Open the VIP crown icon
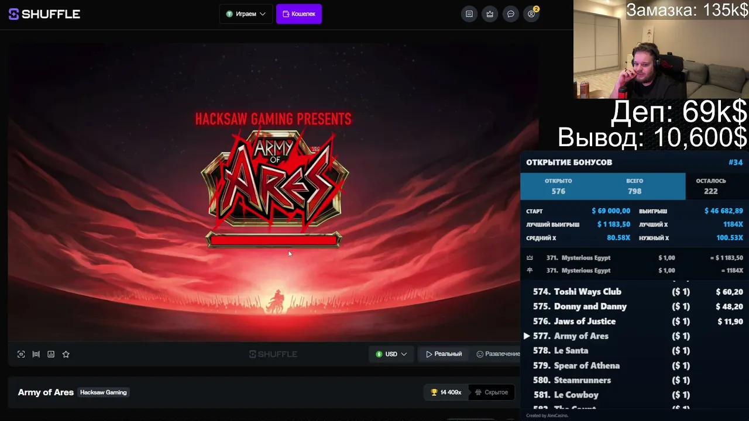This screenshot has width=749, height=421. pos(490,14)
